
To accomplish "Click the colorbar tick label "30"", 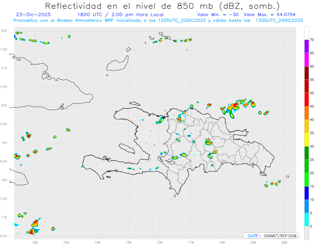I will point(312,146).
